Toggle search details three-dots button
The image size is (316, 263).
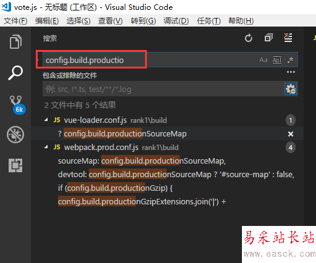291,72
